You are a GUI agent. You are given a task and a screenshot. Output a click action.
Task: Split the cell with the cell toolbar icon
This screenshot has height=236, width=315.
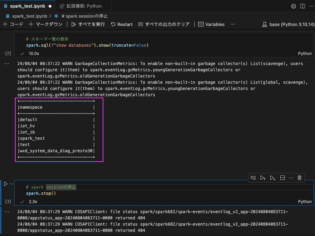coord(282,178)
